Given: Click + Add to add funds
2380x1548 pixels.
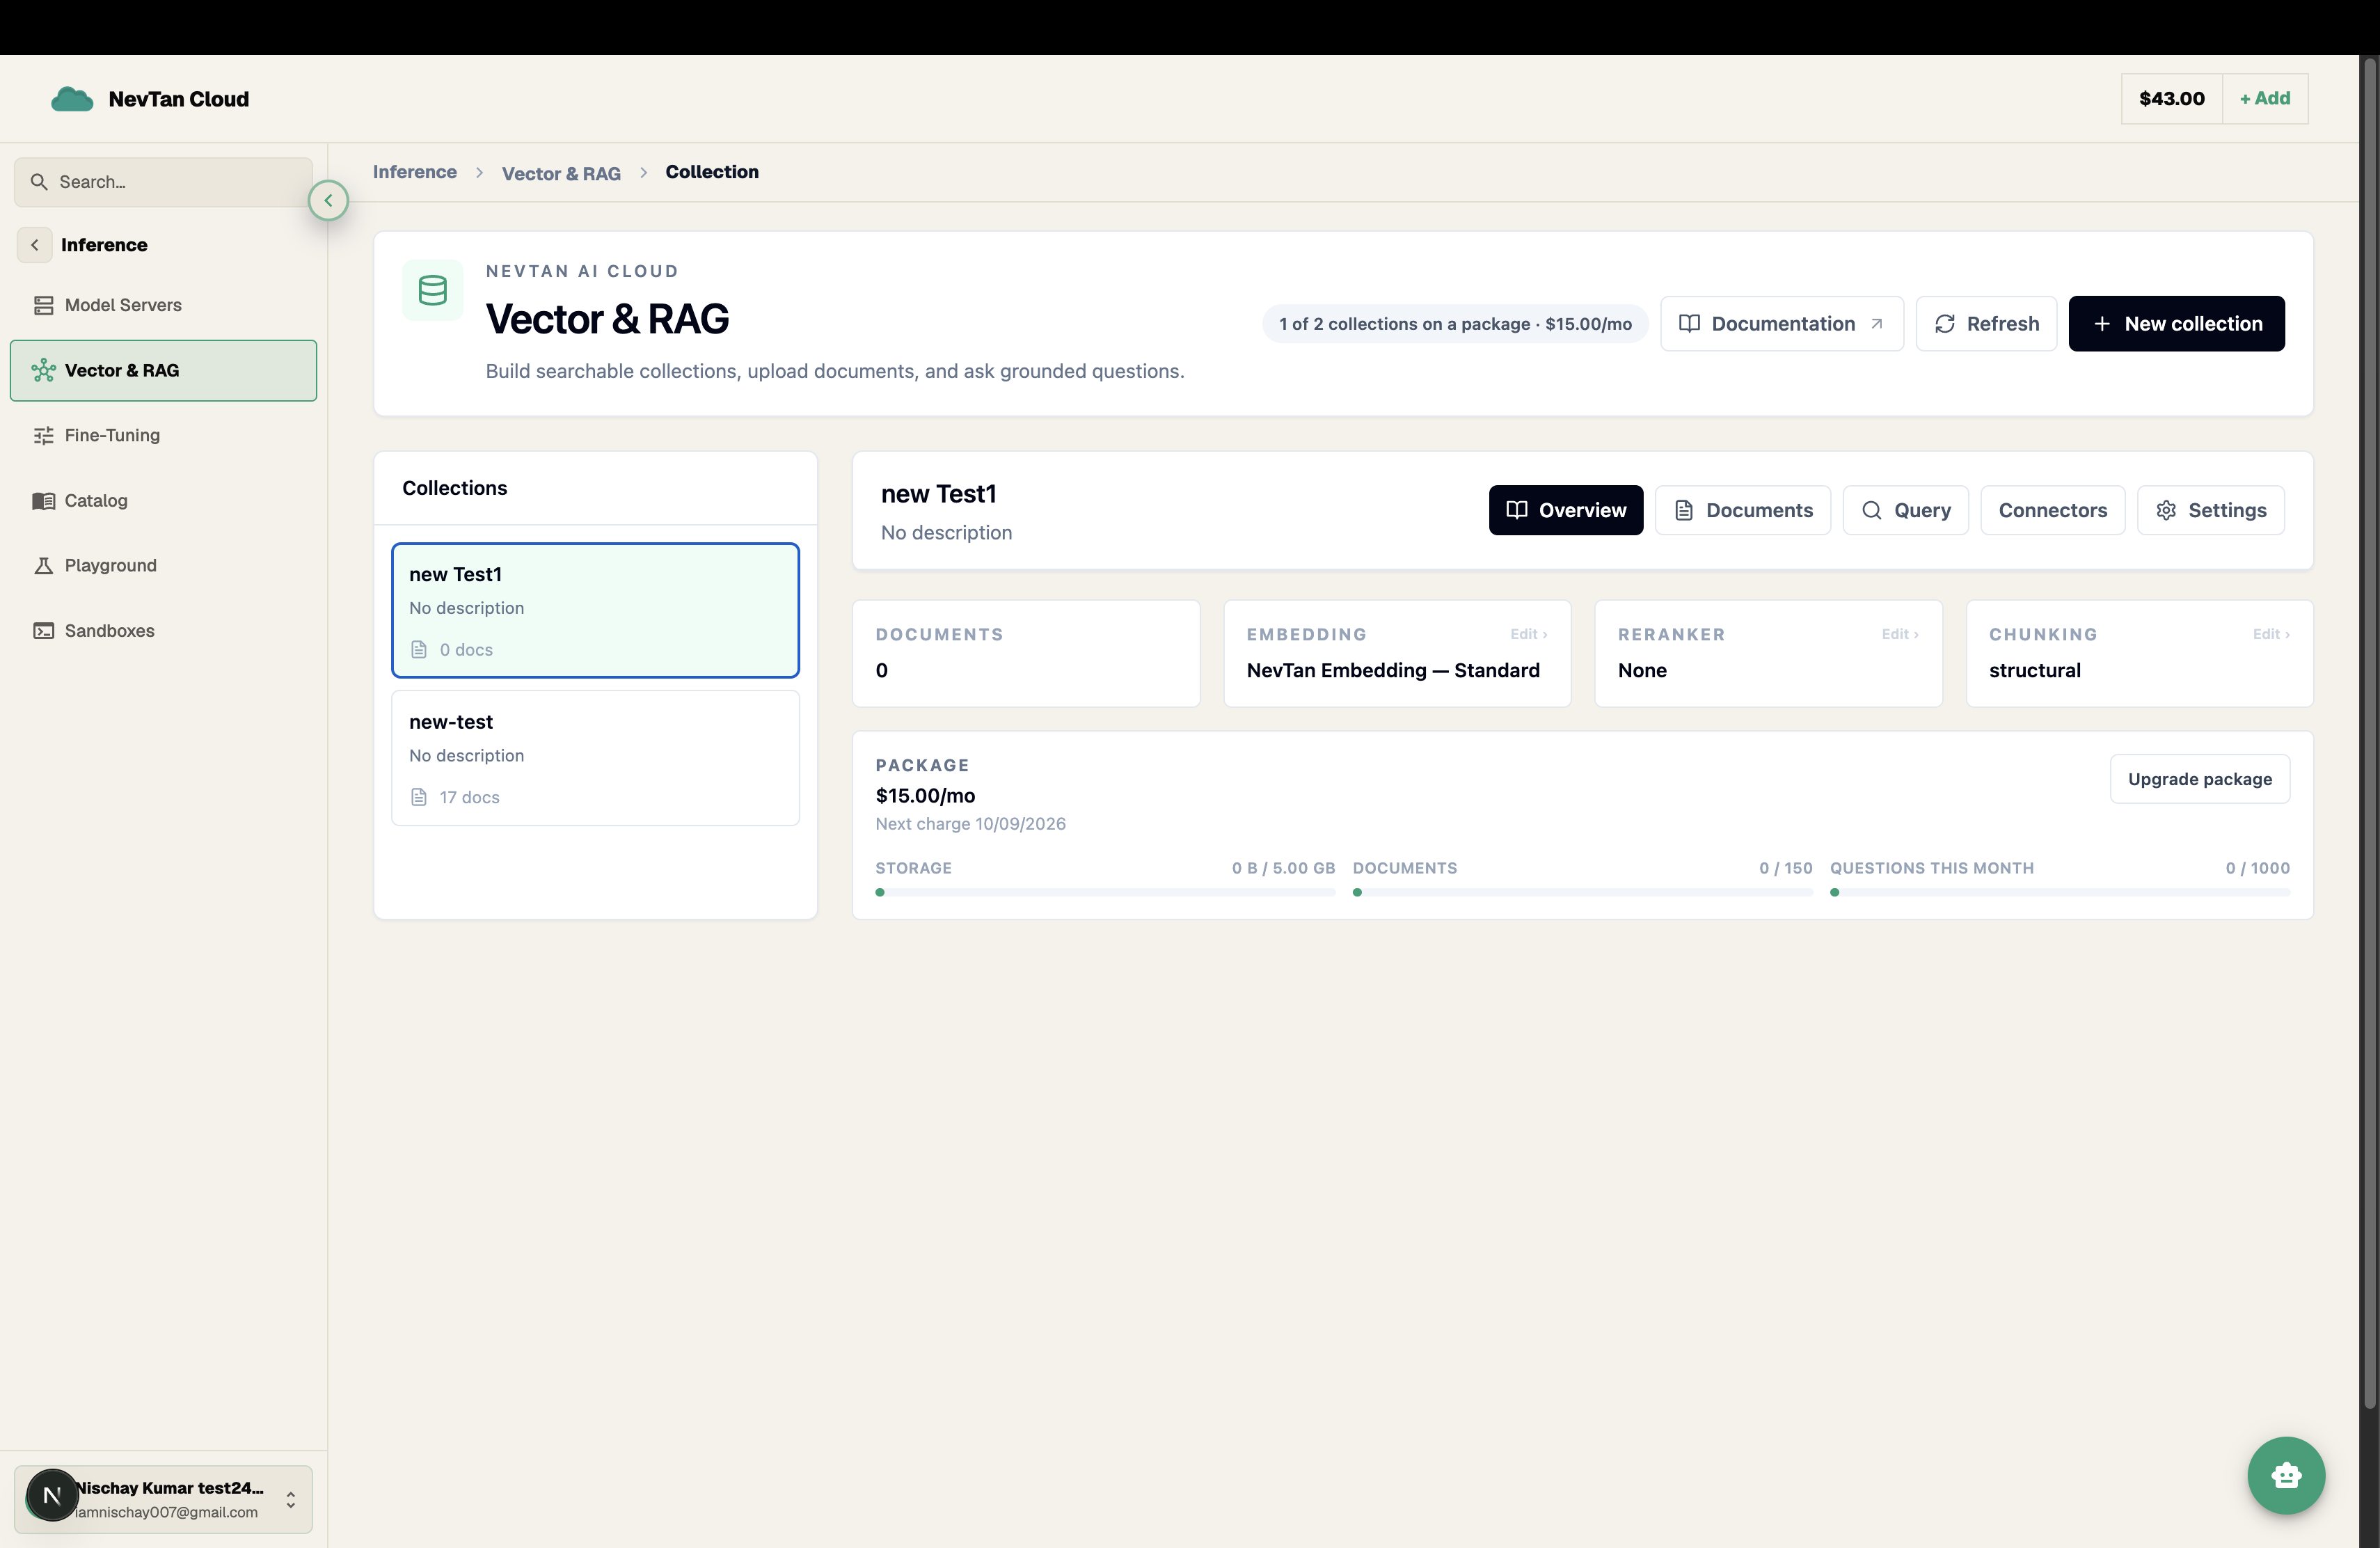Looking at the screenshot, I should coord(2265,99).
